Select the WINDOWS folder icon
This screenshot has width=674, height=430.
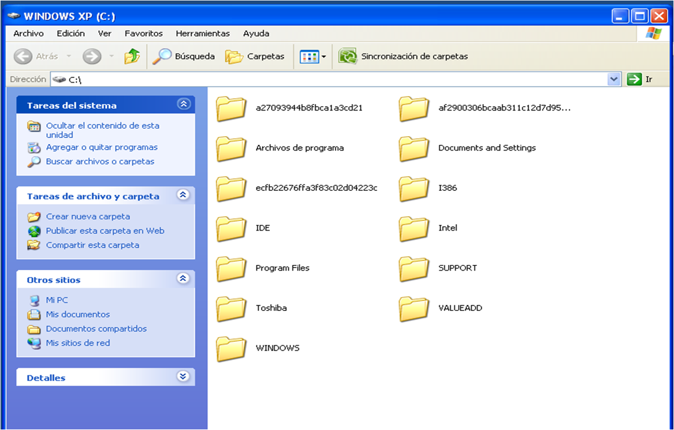click(231, 349)
